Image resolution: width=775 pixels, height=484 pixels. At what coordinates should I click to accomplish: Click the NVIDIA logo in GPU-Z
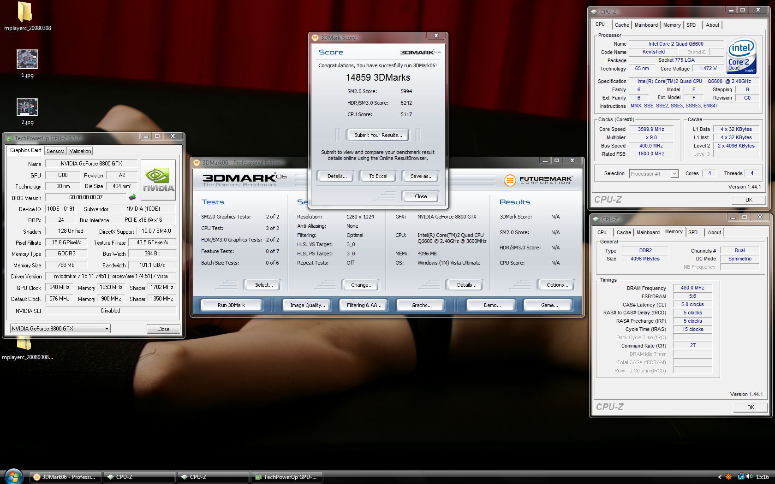point(158,180)
